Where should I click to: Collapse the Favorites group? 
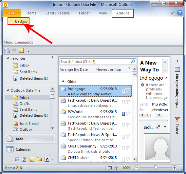tap(8, 58)
